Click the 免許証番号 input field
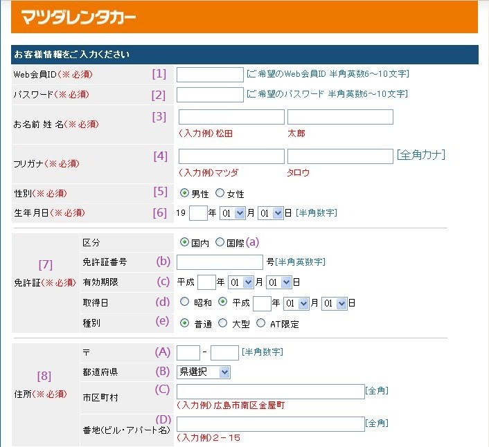 pos(220,262)
